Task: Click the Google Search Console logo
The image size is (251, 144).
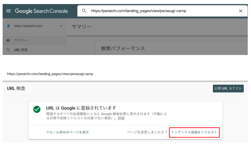Action: pos(41,11)
